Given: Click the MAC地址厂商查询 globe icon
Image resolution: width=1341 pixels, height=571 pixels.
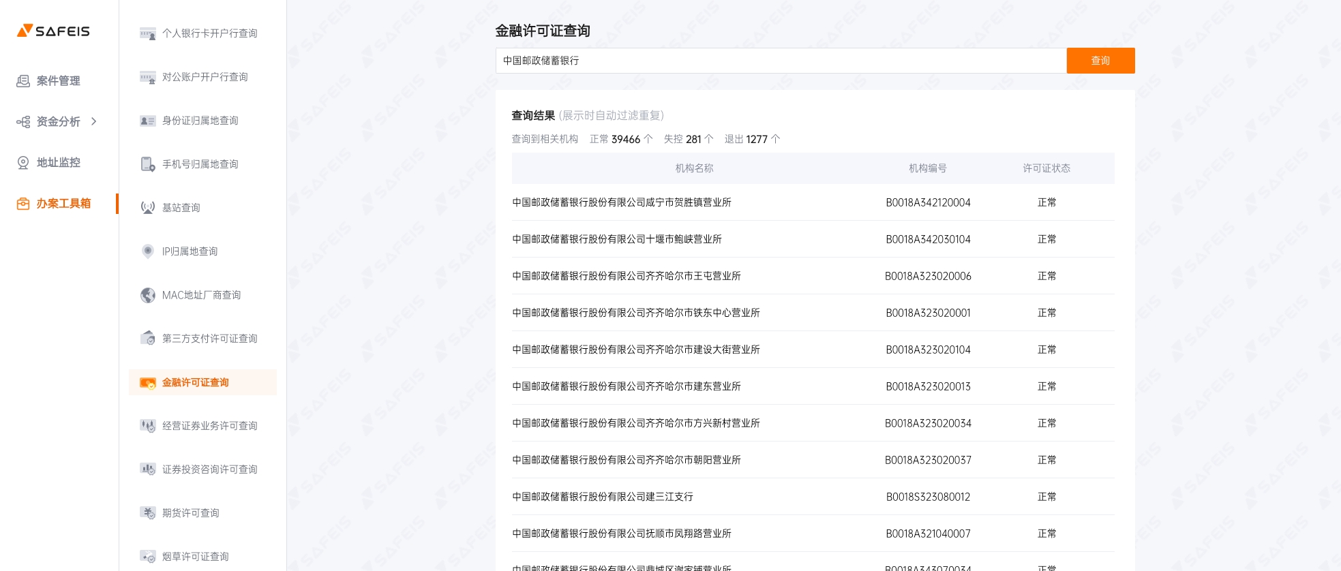Looking at the screenshot, I should (148, 295).
